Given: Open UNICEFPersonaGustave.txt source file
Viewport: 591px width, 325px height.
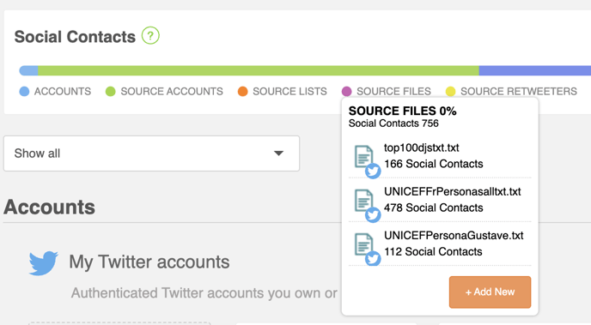Looking at the screenshot, I should pyautogui.click(x=454, y=236).
